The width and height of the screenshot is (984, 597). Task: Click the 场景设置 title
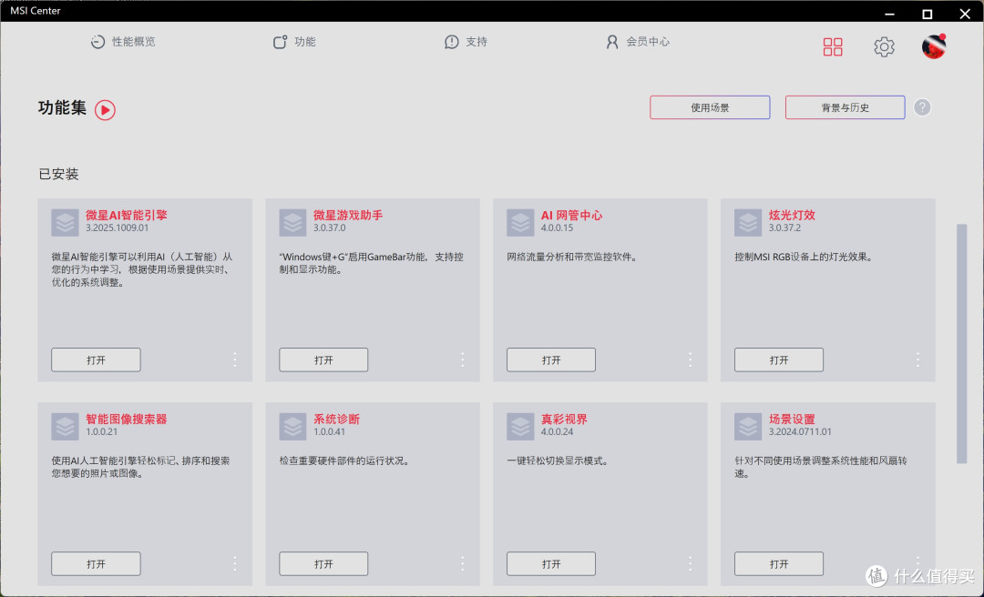tap(792, 419)
